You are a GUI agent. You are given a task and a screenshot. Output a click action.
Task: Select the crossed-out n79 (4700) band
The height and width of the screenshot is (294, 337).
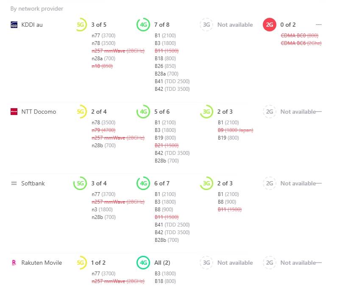103,130
